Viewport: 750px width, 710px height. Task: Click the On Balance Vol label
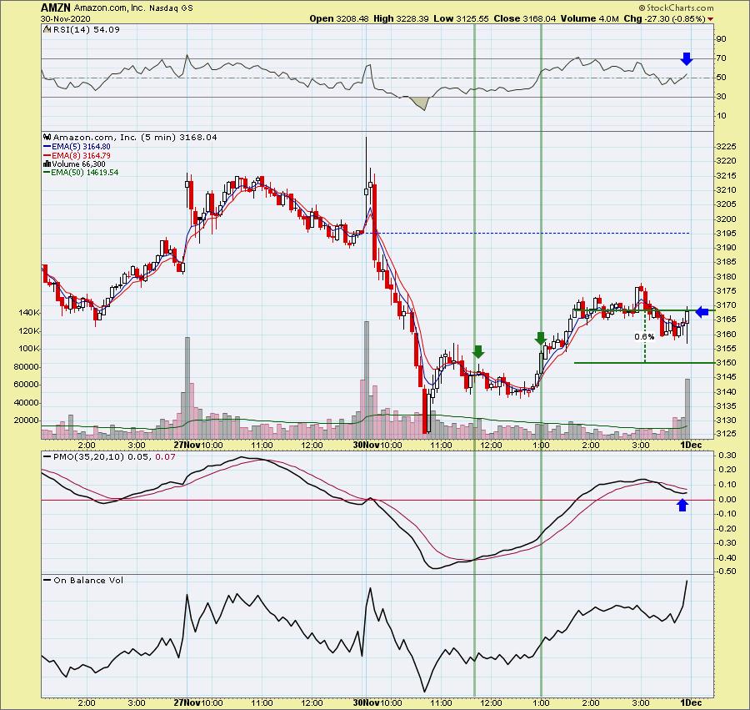coord(87,580)
